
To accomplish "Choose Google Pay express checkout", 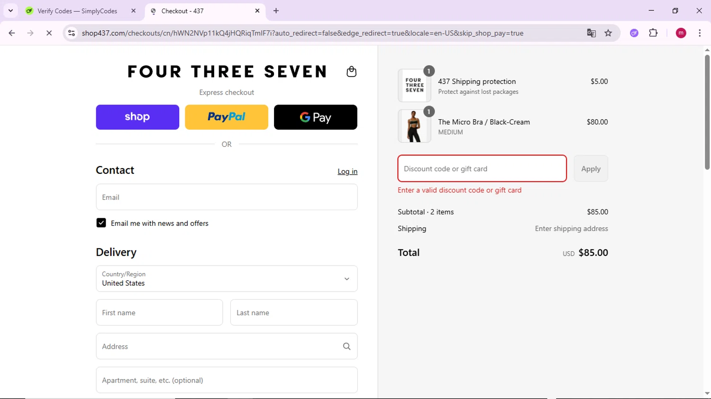I will pyautogui.click(x=316, y=117).
